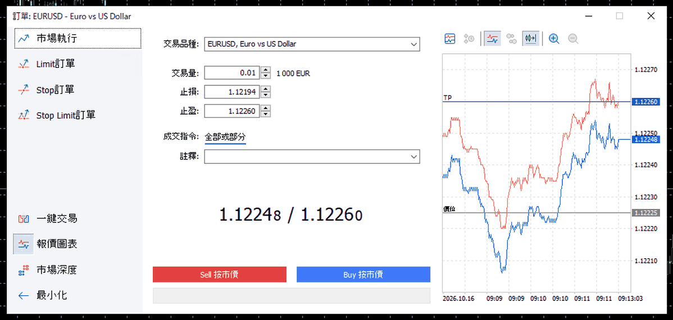
Task: Click the 止損 stop loss field 1.12194
Action: (x=232, y=92)
